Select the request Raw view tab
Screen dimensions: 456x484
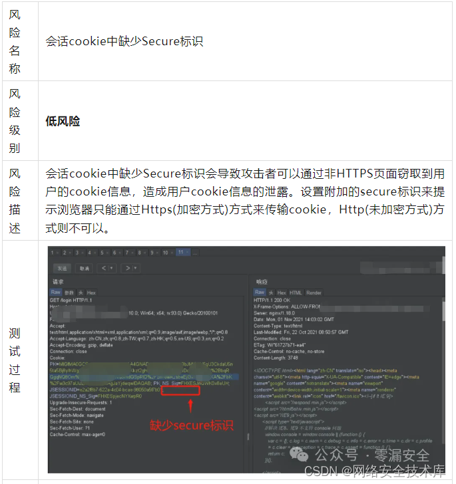(x=56, y=292)
